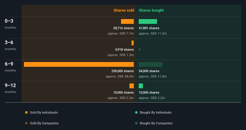
Task: Select the 3–6 months small orange sold bar
Action: pyautogui.click(x=132, y=43)
